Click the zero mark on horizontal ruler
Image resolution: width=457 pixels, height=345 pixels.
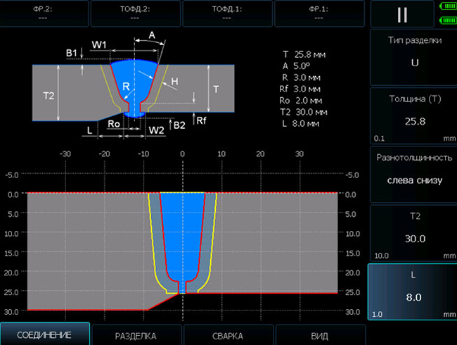click(x=183, y=154)
